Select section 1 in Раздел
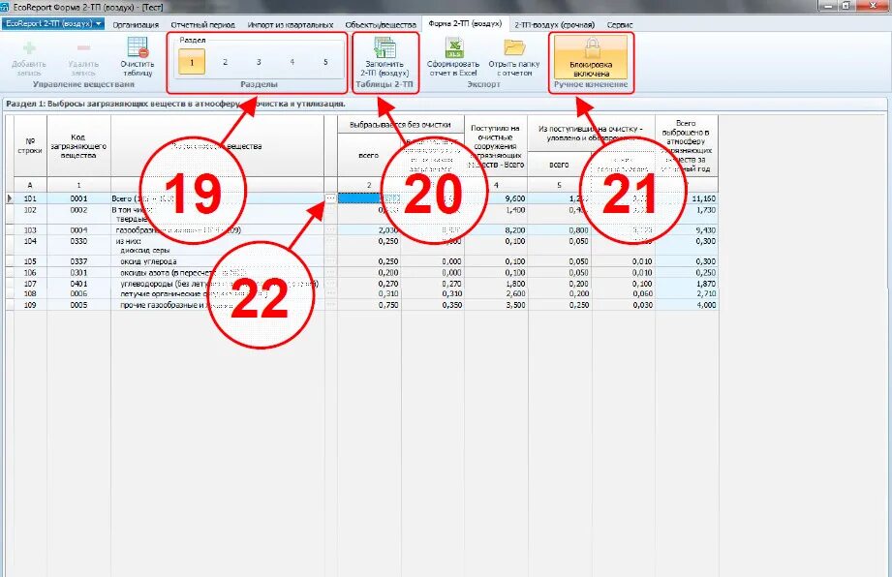 [x=192, y=62]
